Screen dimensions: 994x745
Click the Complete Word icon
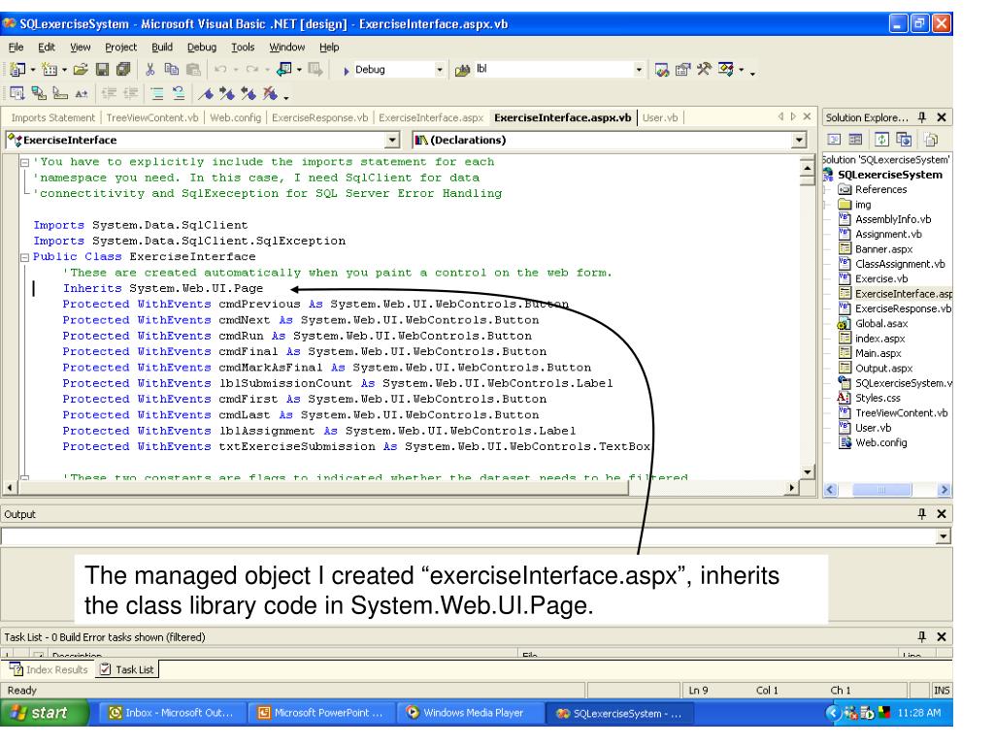(x=82, y=94)
